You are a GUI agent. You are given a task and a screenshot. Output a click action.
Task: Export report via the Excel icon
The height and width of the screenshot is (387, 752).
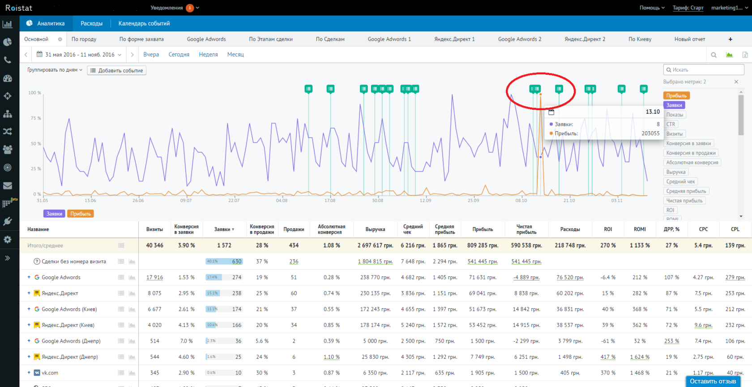coord(745,55)
